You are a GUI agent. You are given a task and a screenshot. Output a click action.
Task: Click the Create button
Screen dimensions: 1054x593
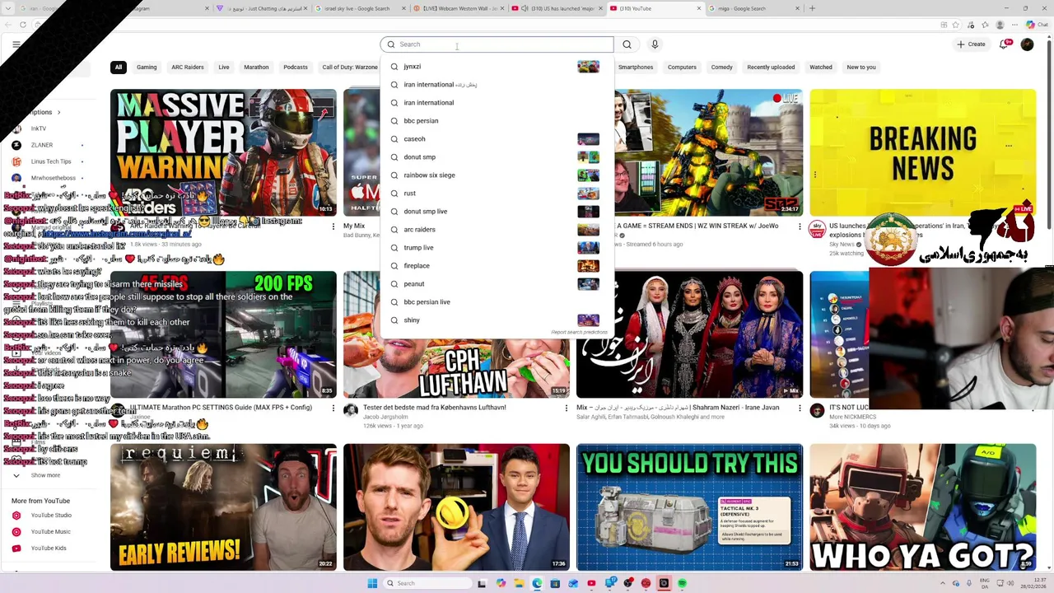pos(971,44)
